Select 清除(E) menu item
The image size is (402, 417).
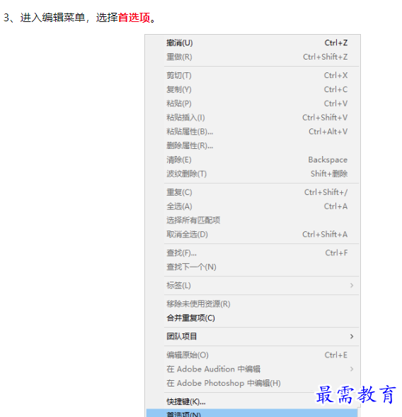tap(252, 160)
